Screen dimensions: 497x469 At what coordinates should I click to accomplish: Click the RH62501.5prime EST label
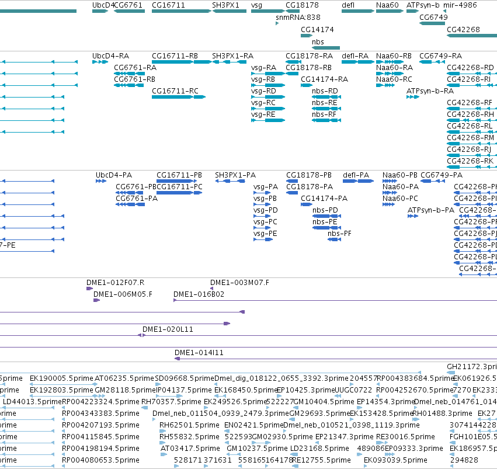190,425
